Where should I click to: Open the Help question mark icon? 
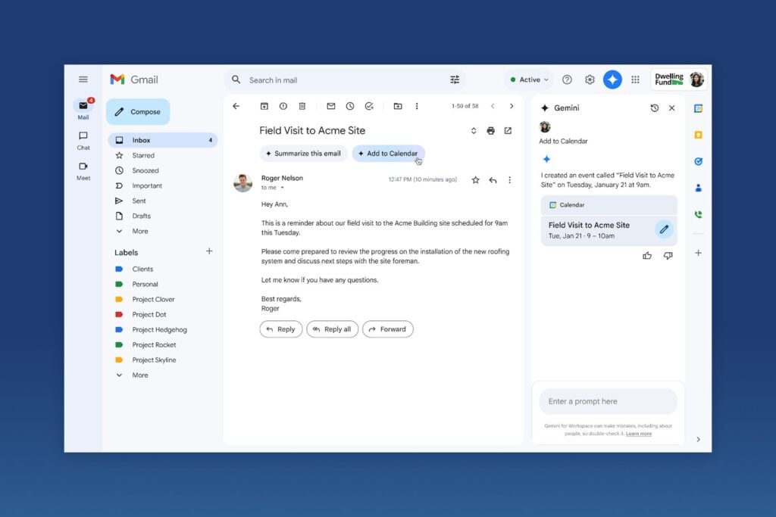(x=567, y=79)
